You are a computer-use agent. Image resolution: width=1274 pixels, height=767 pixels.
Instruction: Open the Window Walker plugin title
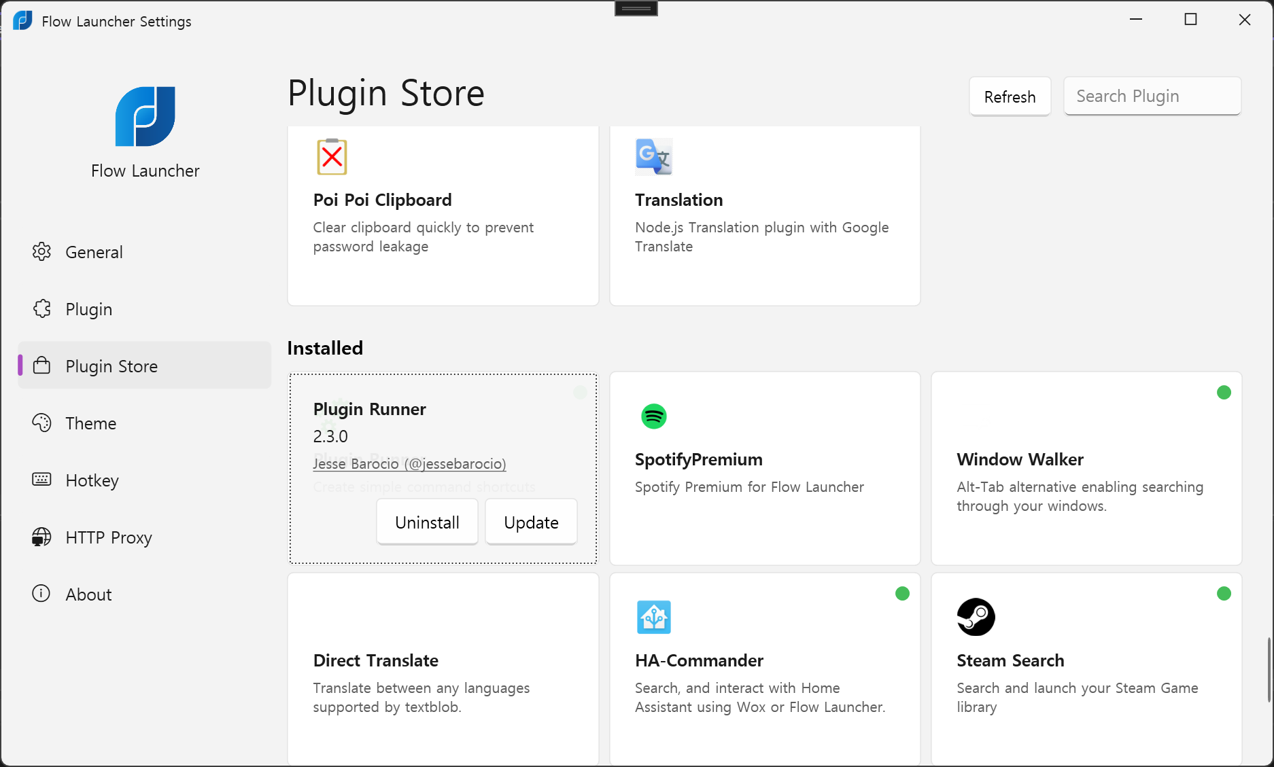1020,459
